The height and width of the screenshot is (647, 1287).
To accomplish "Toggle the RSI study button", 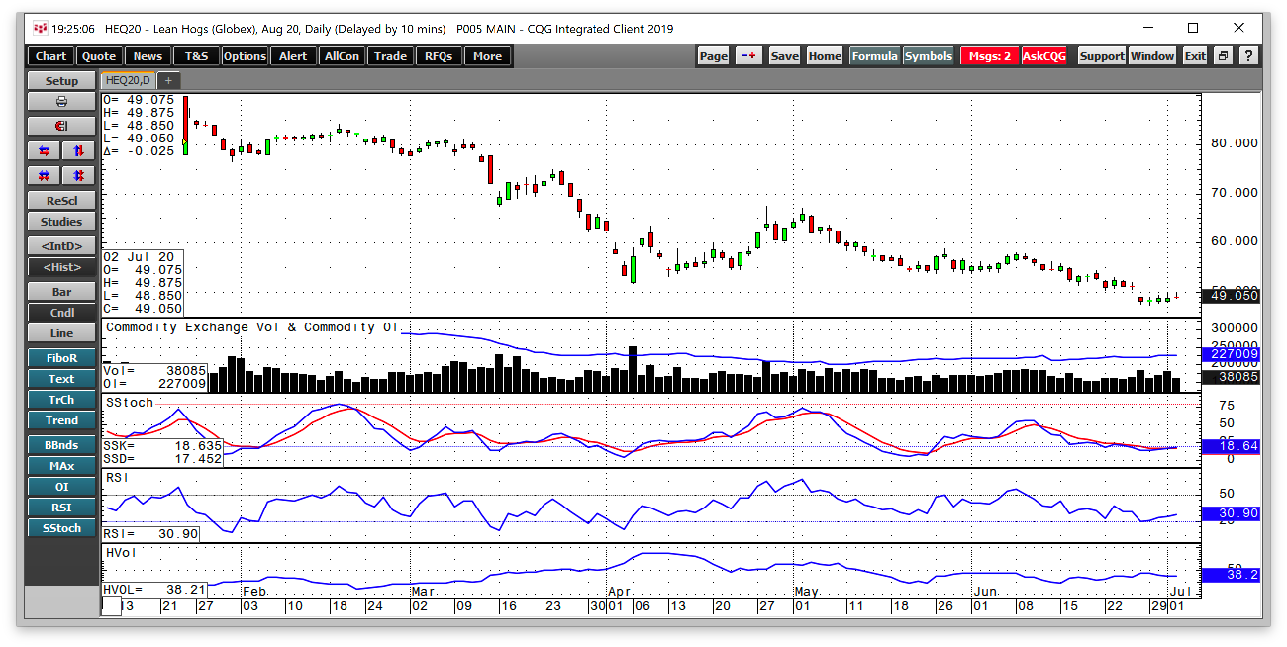I will pyautogui.click(x=61, y=507).
